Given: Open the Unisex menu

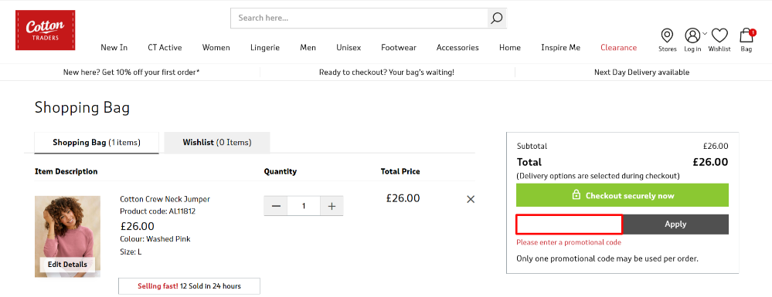Looking at the screenshot, I should click(349, 48).
